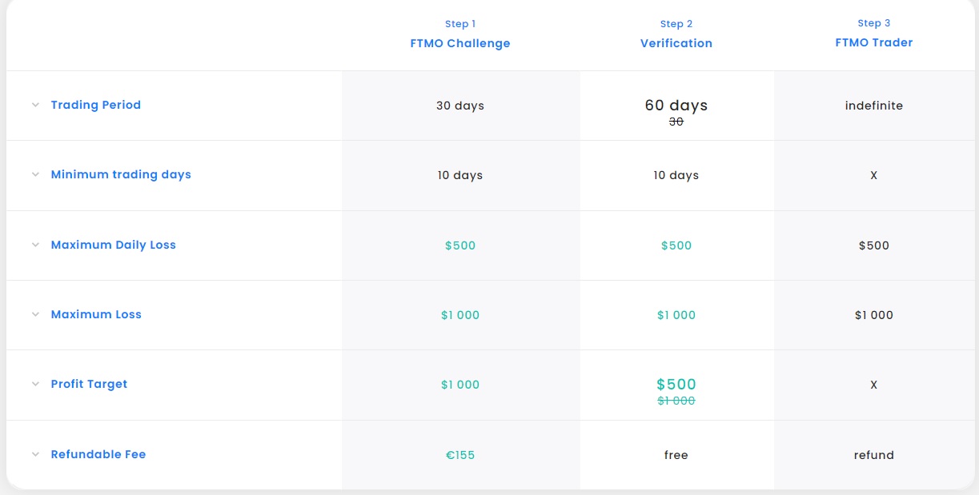Click the Trading Period label

[95, 105]
